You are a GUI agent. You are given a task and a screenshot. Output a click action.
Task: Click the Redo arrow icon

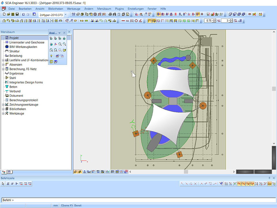tap(28, 14)
